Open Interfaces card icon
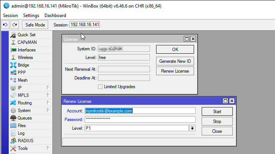275x154 pixels. coord(13,50)
